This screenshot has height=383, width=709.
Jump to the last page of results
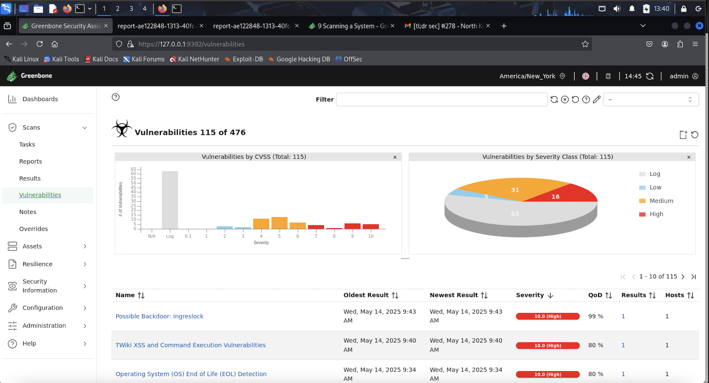[693, 277]
